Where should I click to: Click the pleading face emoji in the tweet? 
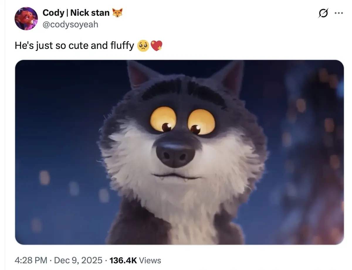[x=143, y=46]
